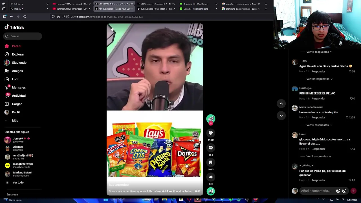Follow hablagoodpe with plus badge

pos(211,123)
